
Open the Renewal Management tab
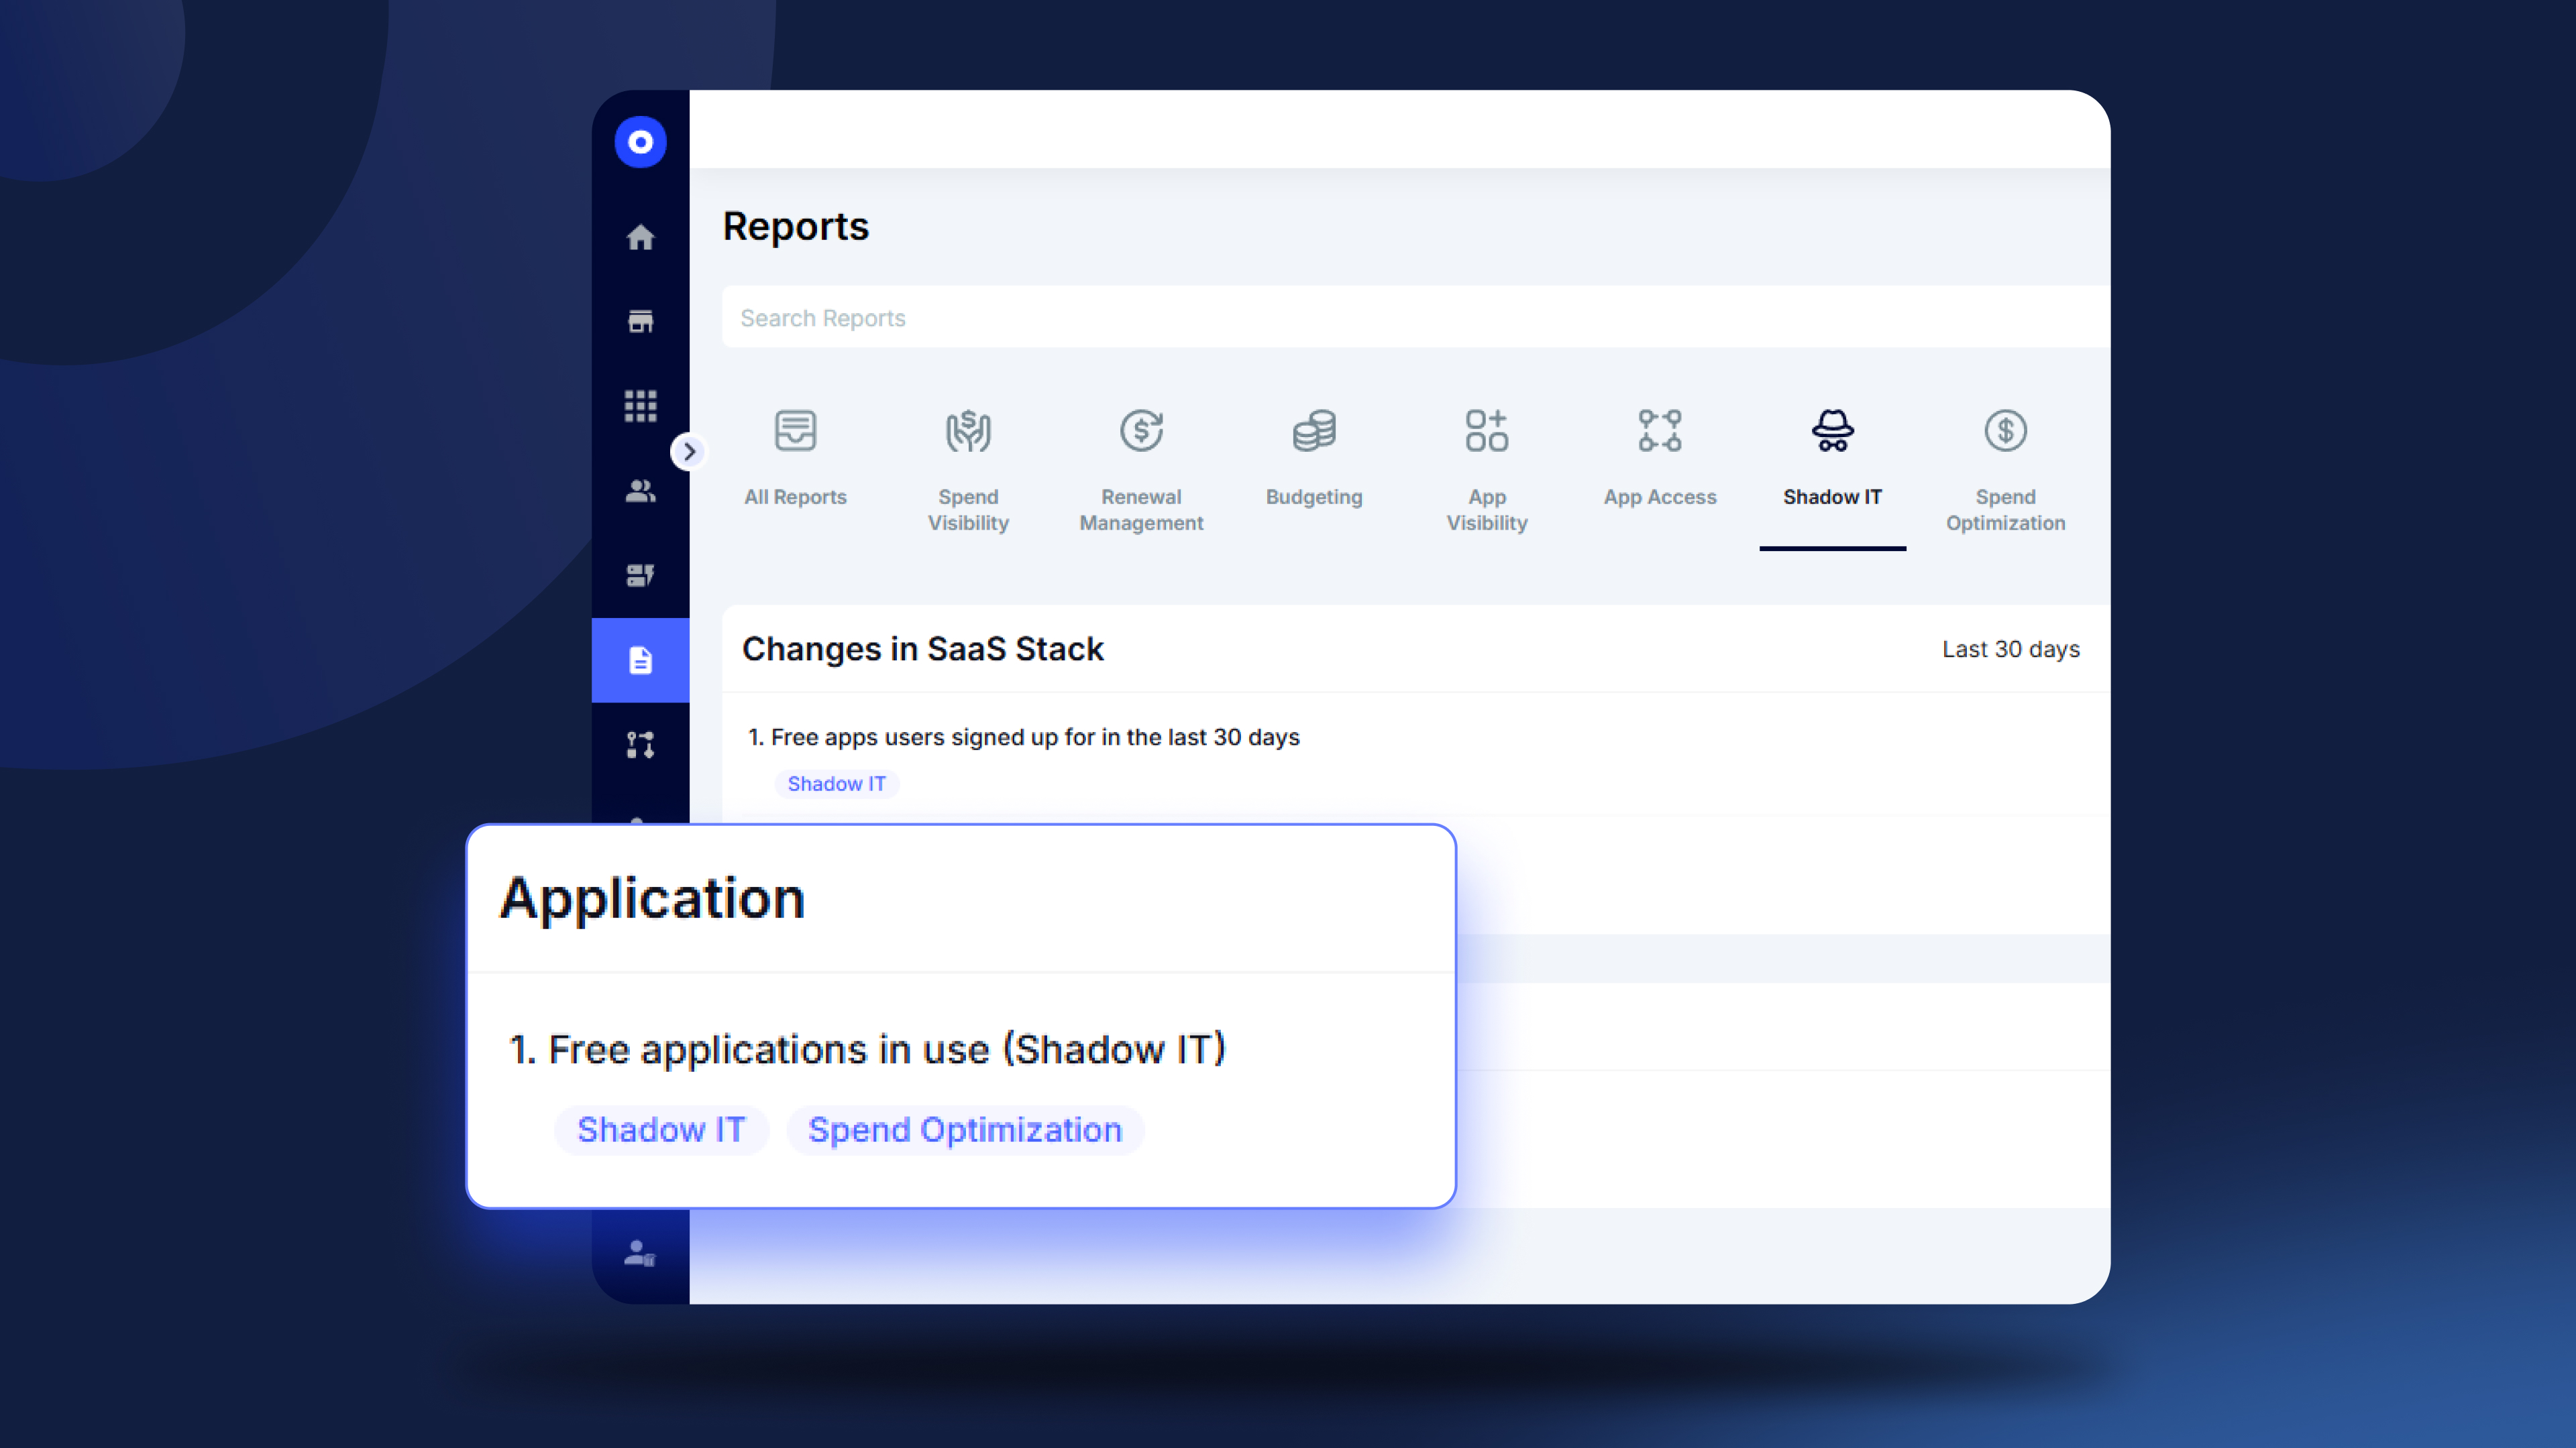[1141, 472]
